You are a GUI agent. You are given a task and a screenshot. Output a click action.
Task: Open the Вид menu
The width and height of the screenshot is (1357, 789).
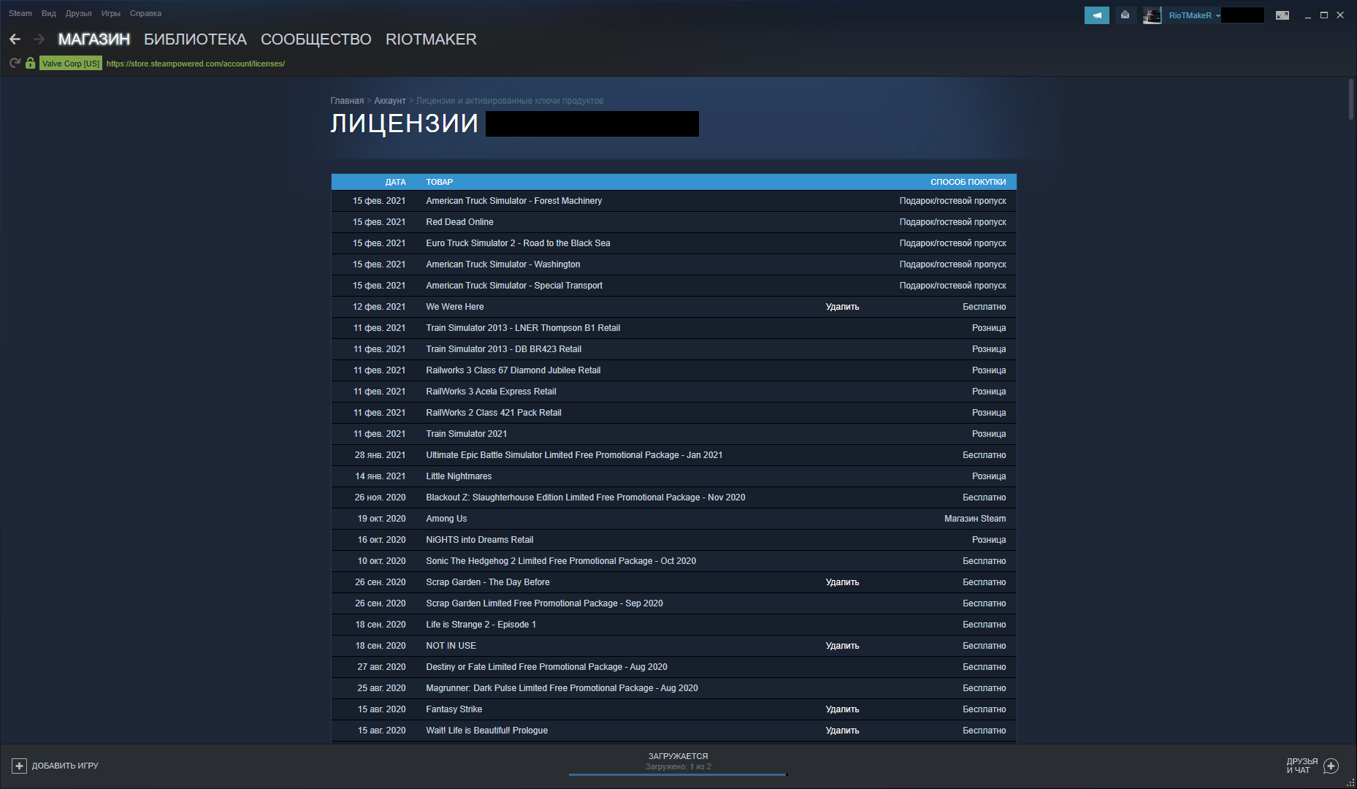[49, 13]
